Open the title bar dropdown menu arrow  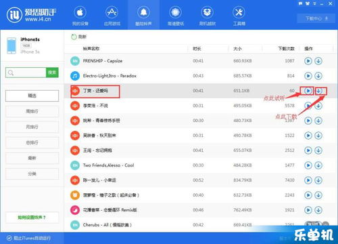point(314,3)
